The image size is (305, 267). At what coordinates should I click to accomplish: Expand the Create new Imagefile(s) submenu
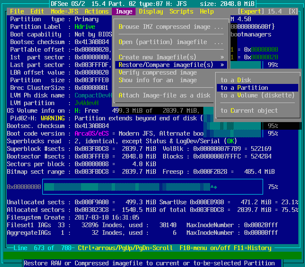(171, 57)
